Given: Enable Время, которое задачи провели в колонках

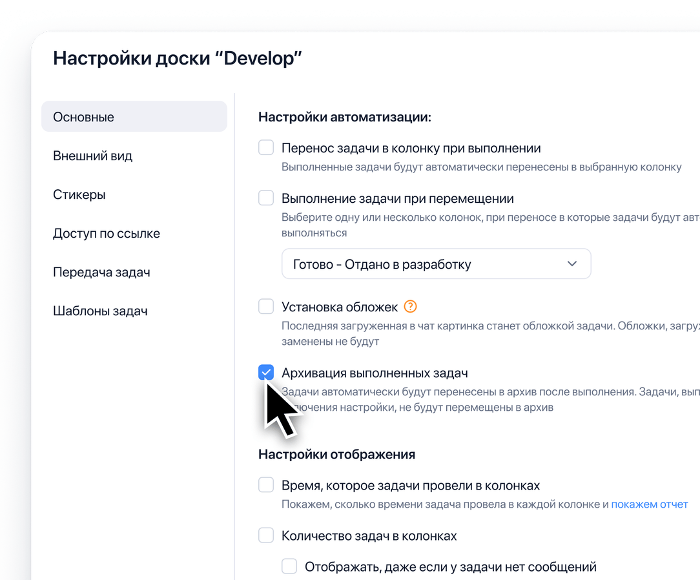Looking at the screenshot, I should coord(266,484).
